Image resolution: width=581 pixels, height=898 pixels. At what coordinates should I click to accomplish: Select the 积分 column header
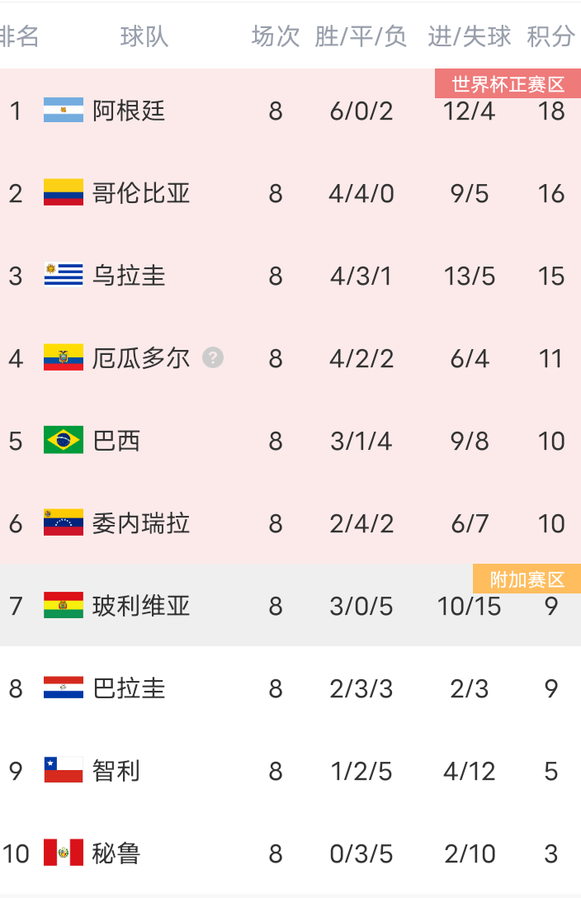[550, 36]
